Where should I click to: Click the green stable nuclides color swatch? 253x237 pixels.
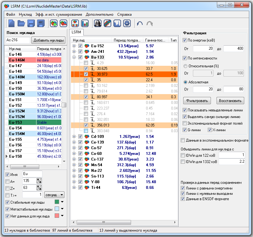click(57, 202)
